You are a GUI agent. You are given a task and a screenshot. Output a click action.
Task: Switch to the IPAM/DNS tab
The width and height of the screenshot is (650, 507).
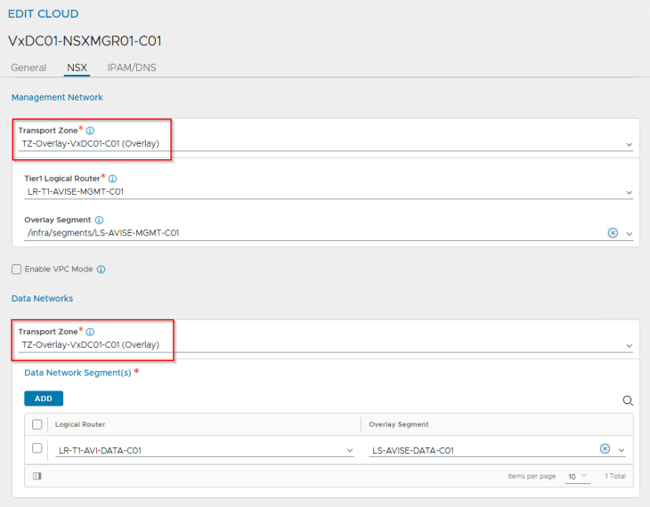click(132, 68)
